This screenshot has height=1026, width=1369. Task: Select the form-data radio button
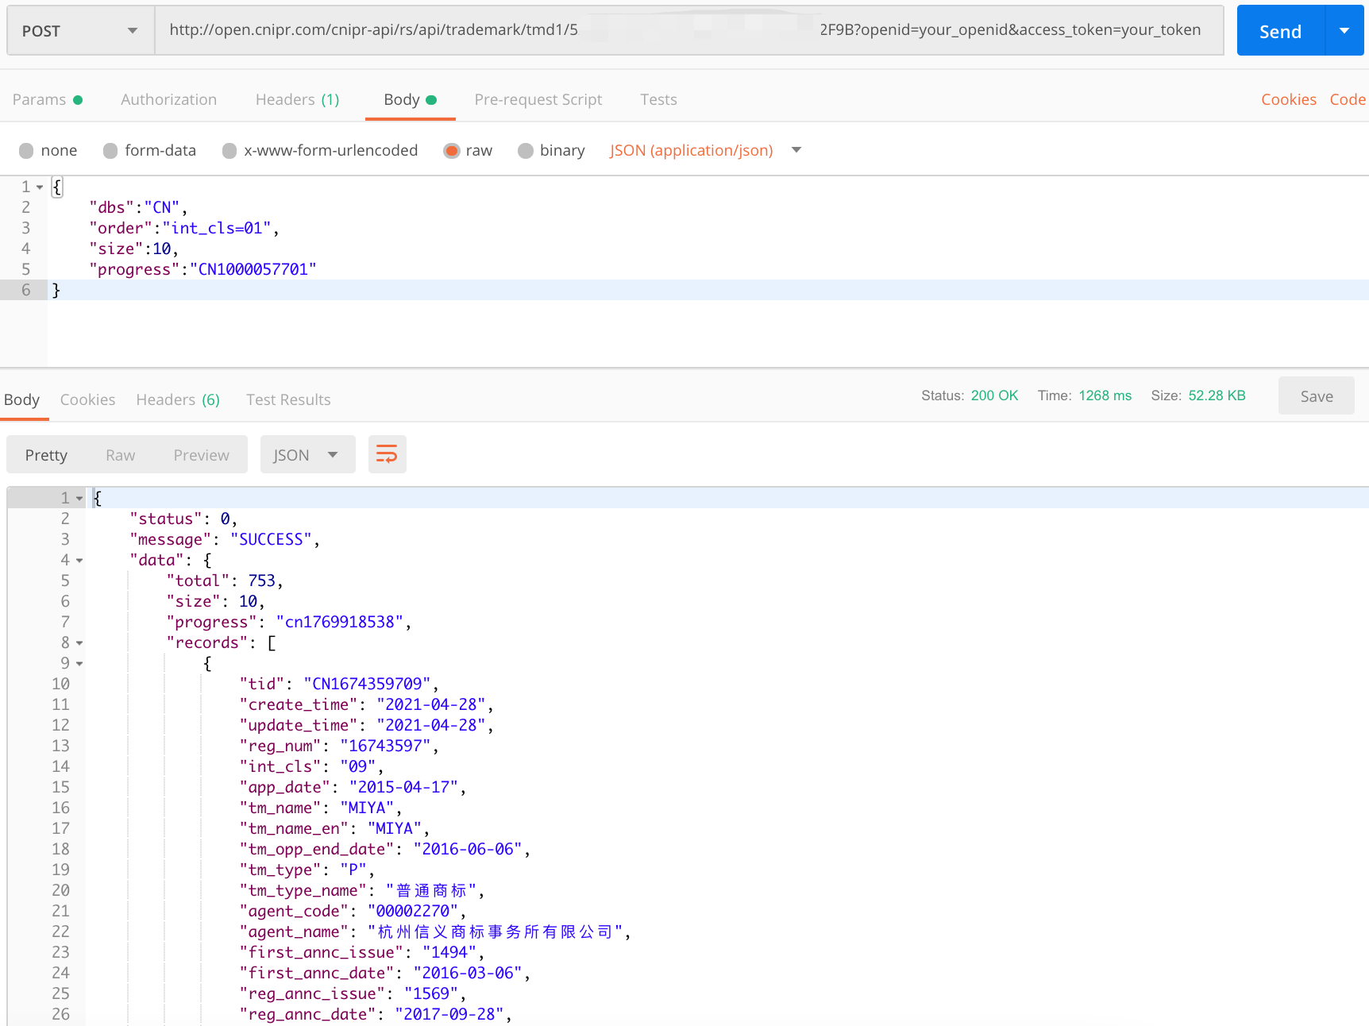tap(110, 151)
